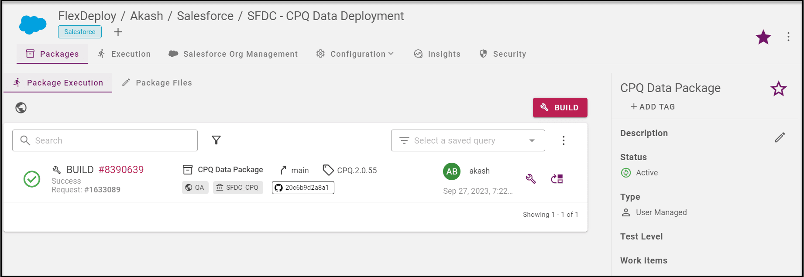Click the red BUILD button
Viewport: 804px width, 277px height.
560,107
